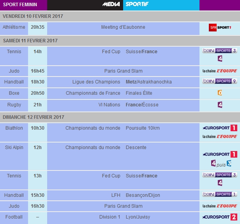Image resolution: width=240 pixels, height=224 pixels.
Task: Click Eurosport 1 logo in Biathlon row
Action: coord(220,128)
